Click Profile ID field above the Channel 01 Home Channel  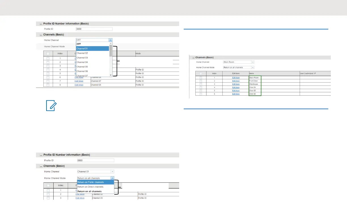(96, 160)
